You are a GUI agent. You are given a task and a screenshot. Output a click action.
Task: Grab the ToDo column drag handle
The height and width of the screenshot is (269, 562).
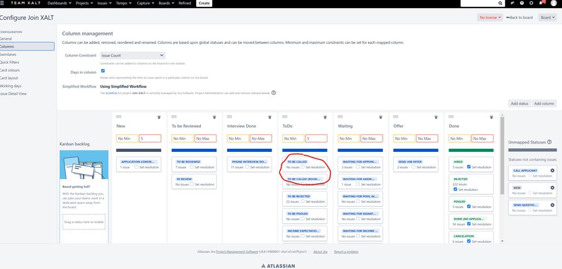(x=285, y=117)
